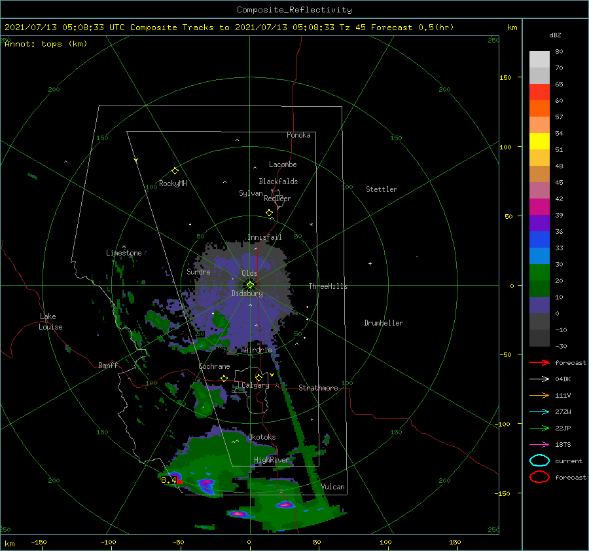Click the bright yellow 54 dBZ swatch

click(x=539, y=141)
